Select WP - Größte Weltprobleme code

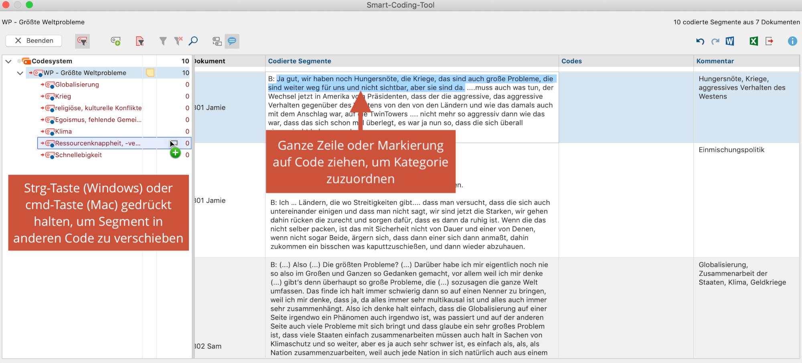pyautogui.click(x=85, y=73)
